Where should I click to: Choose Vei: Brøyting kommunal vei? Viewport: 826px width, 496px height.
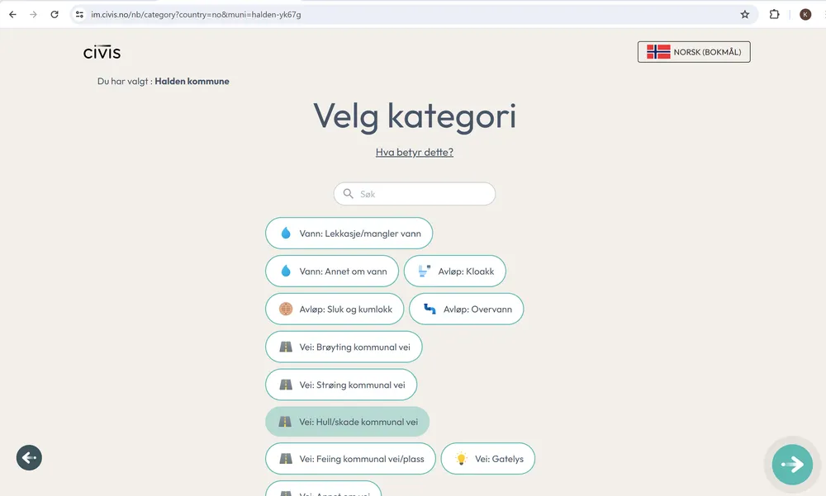(344, 347)
